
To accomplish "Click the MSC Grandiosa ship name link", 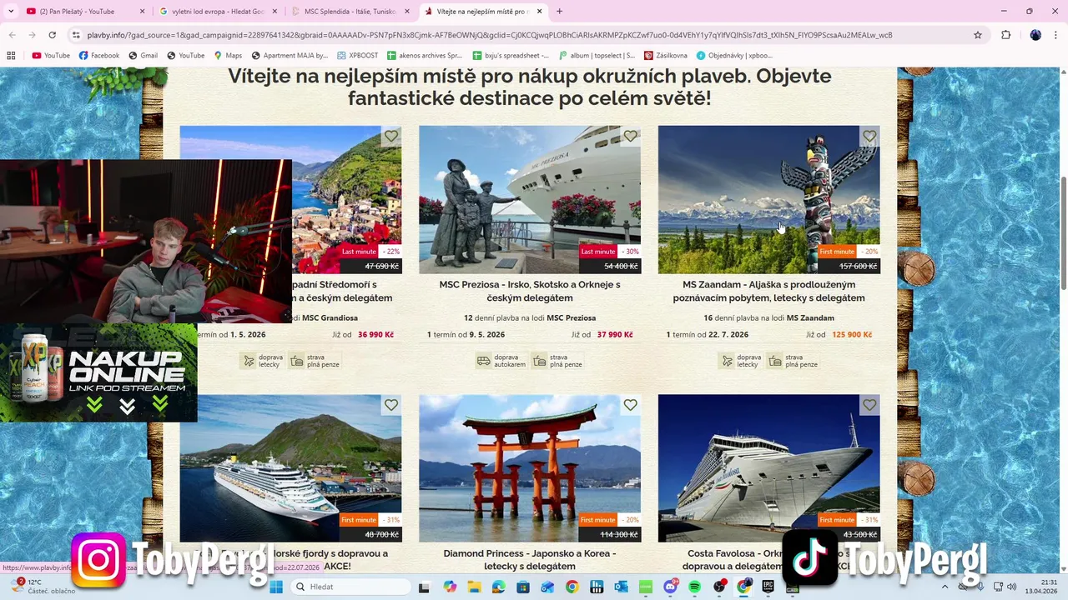I will tap(330, 317).
